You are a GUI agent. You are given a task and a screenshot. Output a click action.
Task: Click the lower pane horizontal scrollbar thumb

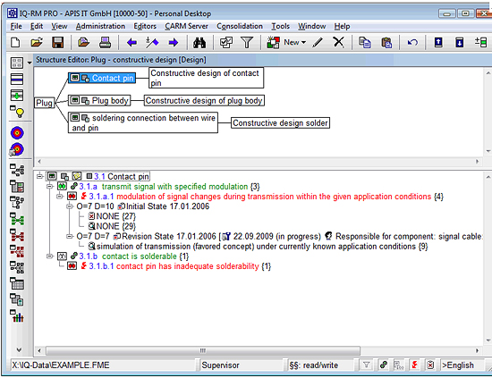click(x=203, y=350)
